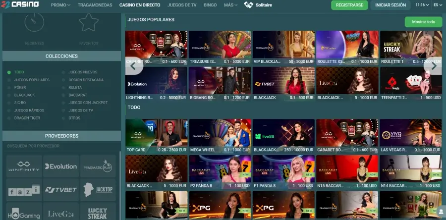The width and height of the screenshot is (446, 220).
Task: Open the N14 Baccarat game thumbnail
Action: 411,168
